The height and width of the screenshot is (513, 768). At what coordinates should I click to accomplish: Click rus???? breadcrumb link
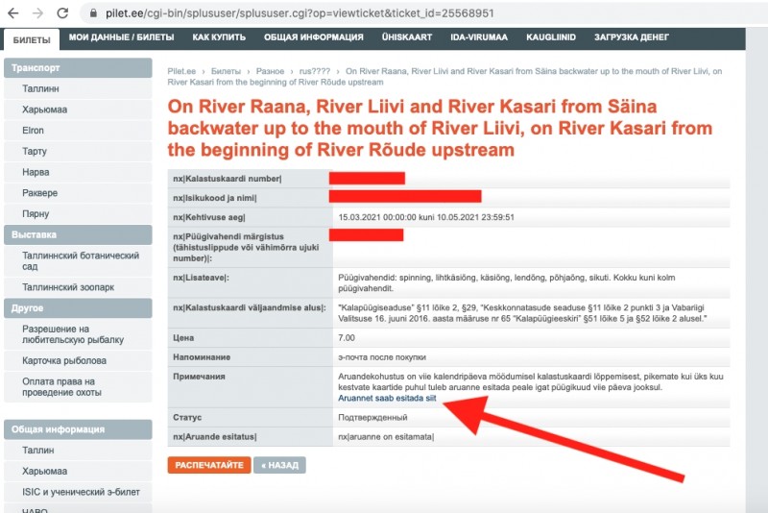click(315, 71)
